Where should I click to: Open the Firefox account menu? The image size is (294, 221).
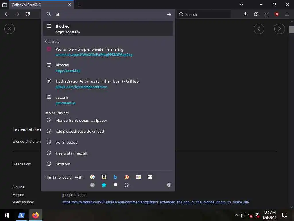256,14
